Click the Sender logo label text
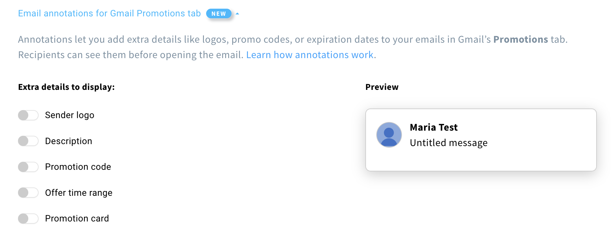 tap(69, 115)
